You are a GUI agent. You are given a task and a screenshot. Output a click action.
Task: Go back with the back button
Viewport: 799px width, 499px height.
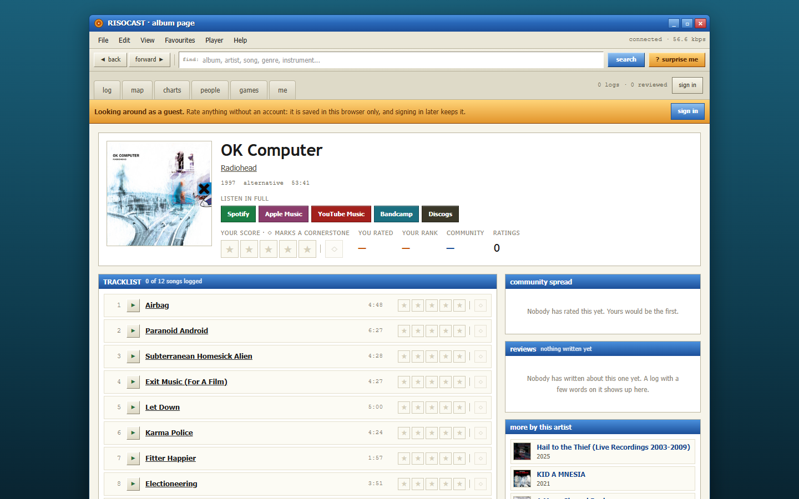[110, 60]
